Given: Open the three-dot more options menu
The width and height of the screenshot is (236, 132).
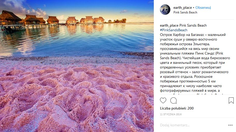Looking at the screenshot, I should (x=230, y=125).
